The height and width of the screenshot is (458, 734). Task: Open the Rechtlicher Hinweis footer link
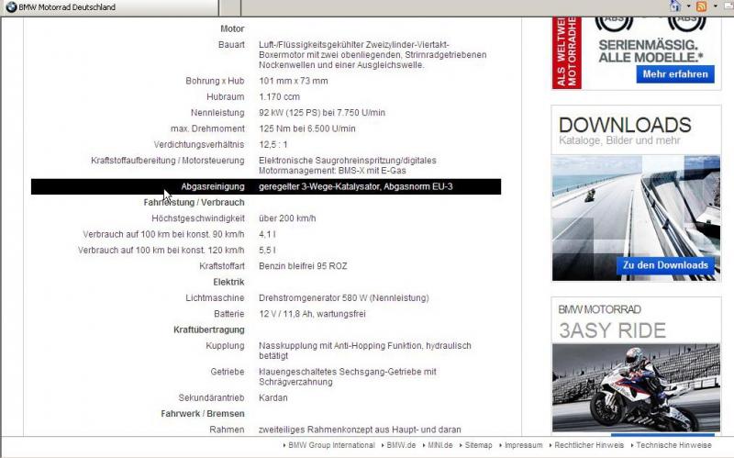pos(589,445)
